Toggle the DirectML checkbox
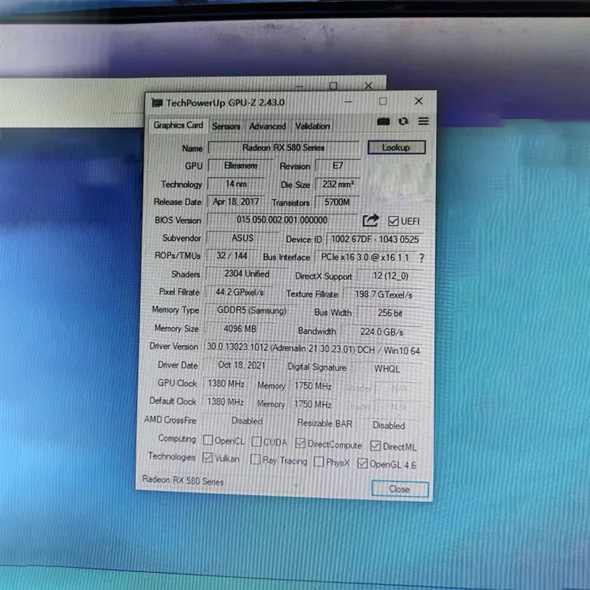This screenshot has height=590, width=590. click(x=375, y=446)
